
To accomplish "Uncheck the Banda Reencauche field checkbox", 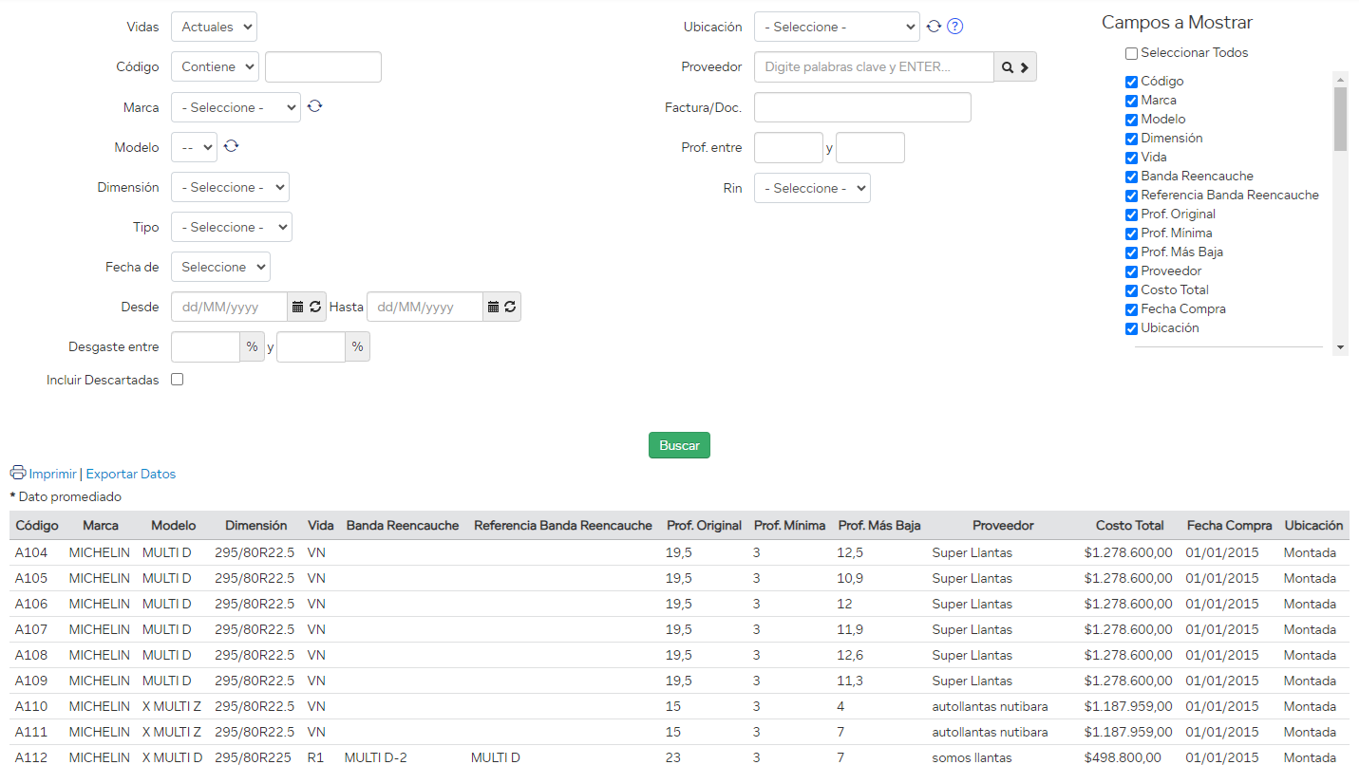I will (x=1131, y=177).
